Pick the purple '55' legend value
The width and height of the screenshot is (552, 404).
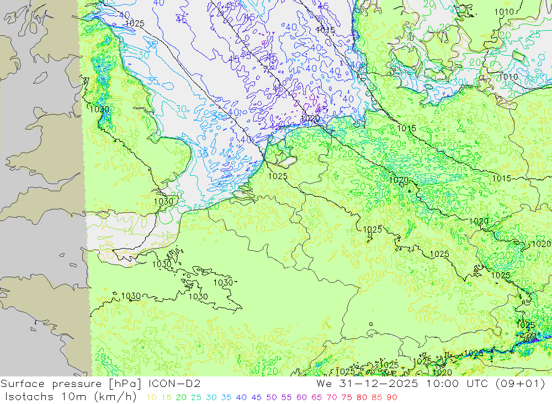(x=286, y=397)
